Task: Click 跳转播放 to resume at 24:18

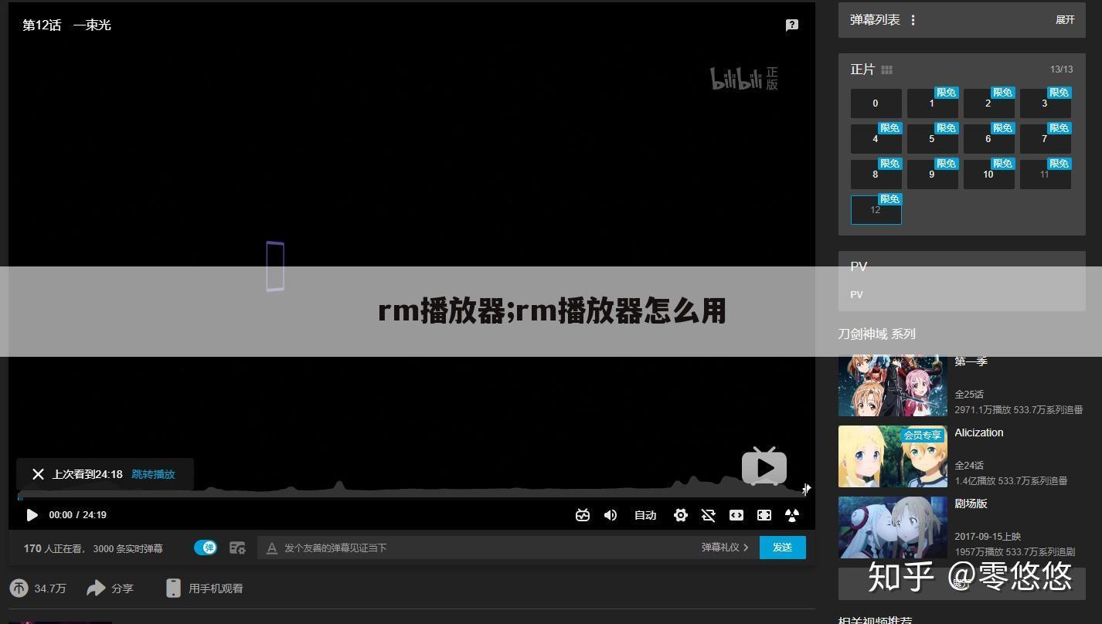Action: [x=153, y=474]
